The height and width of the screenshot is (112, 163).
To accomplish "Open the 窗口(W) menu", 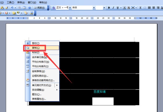I will [x=32, y=2].
